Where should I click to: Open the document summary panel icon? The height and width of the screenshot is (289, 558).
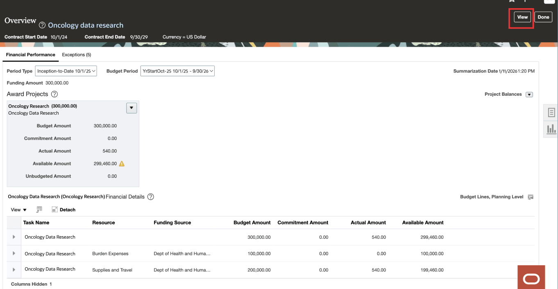click(x=551, y=112)
